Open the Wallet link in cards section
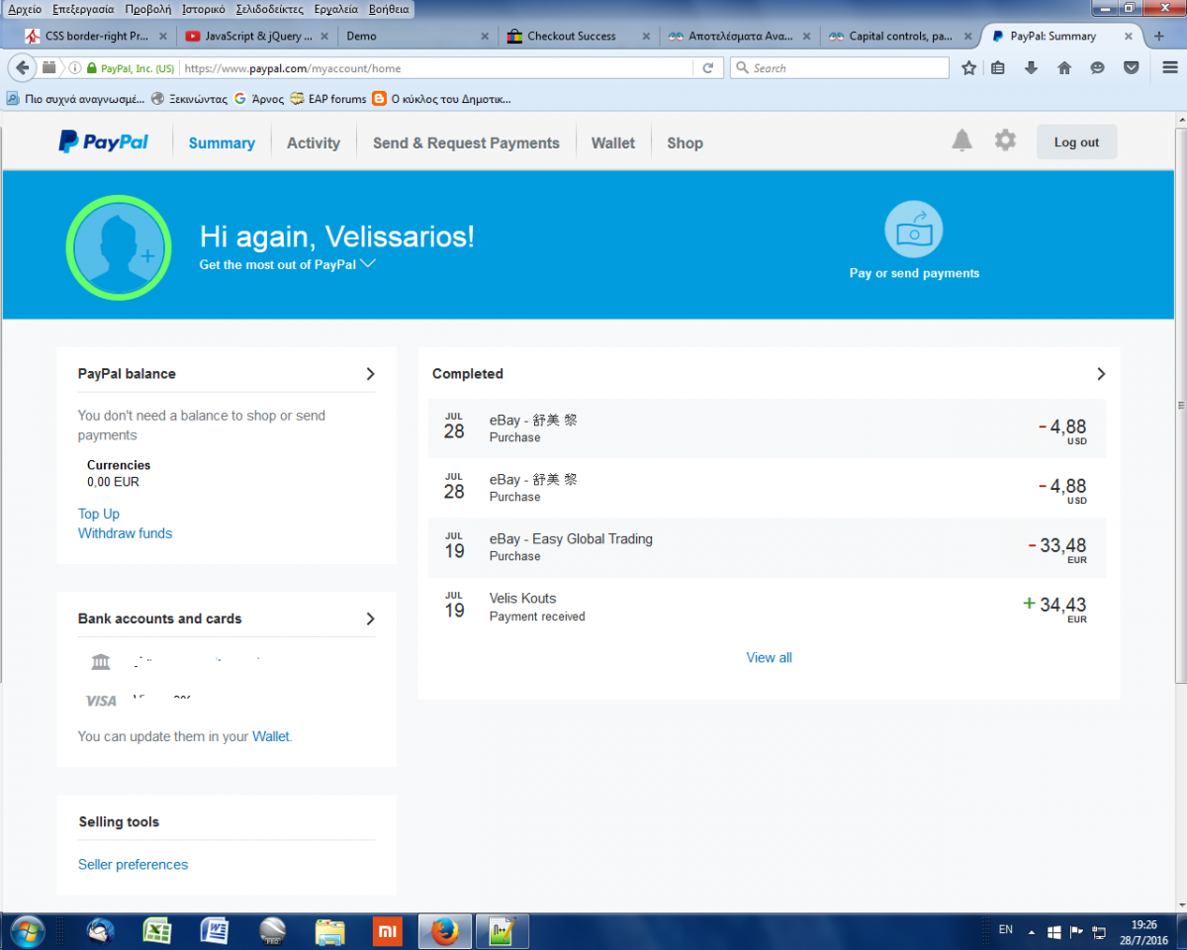 pos(271,736)
